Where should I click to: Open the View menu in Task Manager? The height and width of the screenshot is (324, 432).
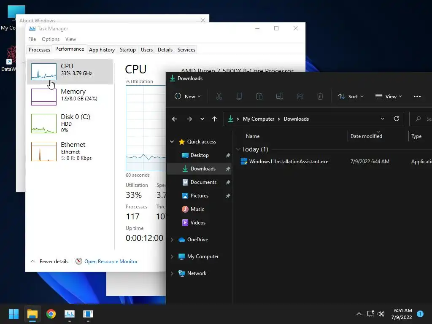(x=70, y=39)
